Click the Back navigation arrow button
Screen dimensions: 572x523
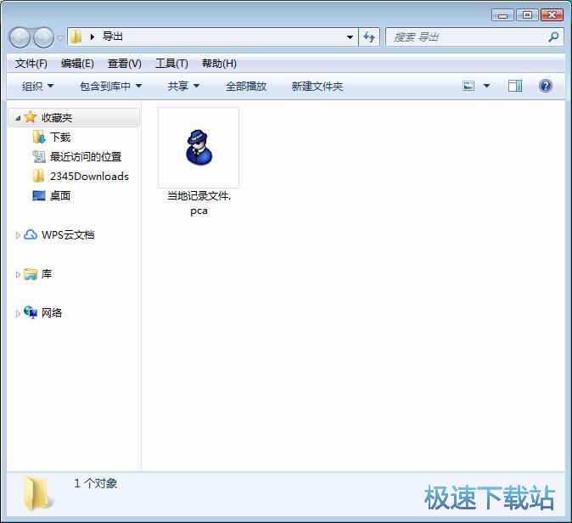(x=20, y=37)
